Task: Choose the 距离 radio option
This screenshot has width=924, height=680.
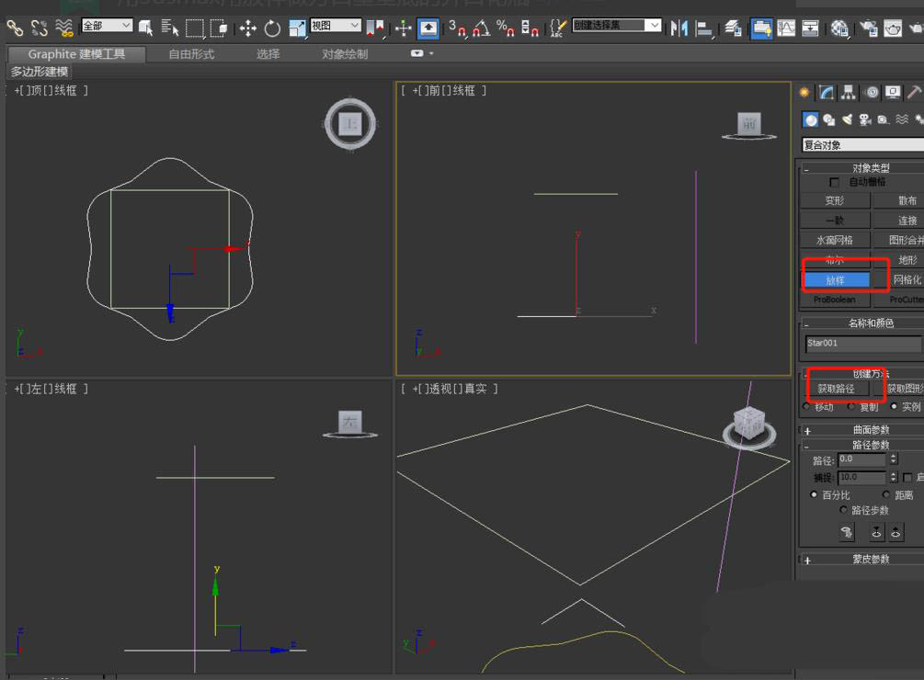Action: tap(886, 495)
